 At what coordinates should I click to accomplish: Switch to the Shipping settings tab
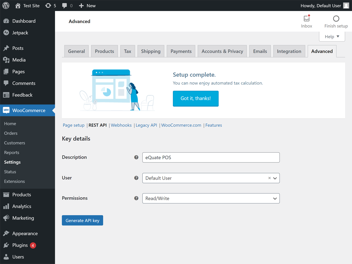(x=151, y=51)
